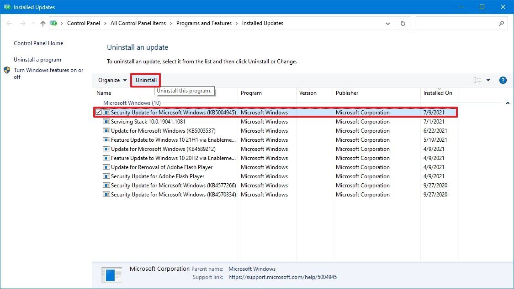Open the Organize dropdown menu
This screenshot has height=289, width=514.
112,80
